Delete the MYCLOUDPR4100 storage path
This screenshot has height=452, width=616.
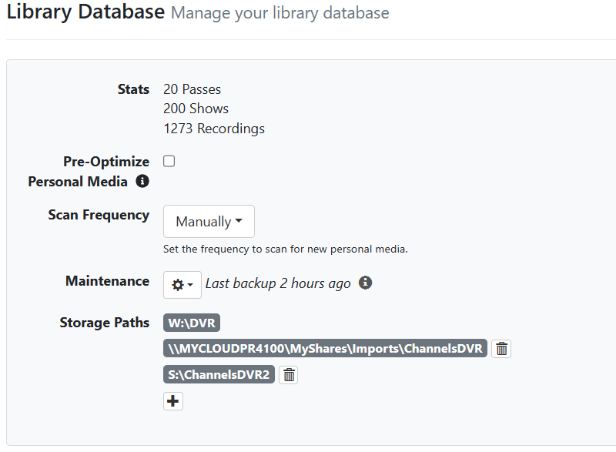(501, 349)
